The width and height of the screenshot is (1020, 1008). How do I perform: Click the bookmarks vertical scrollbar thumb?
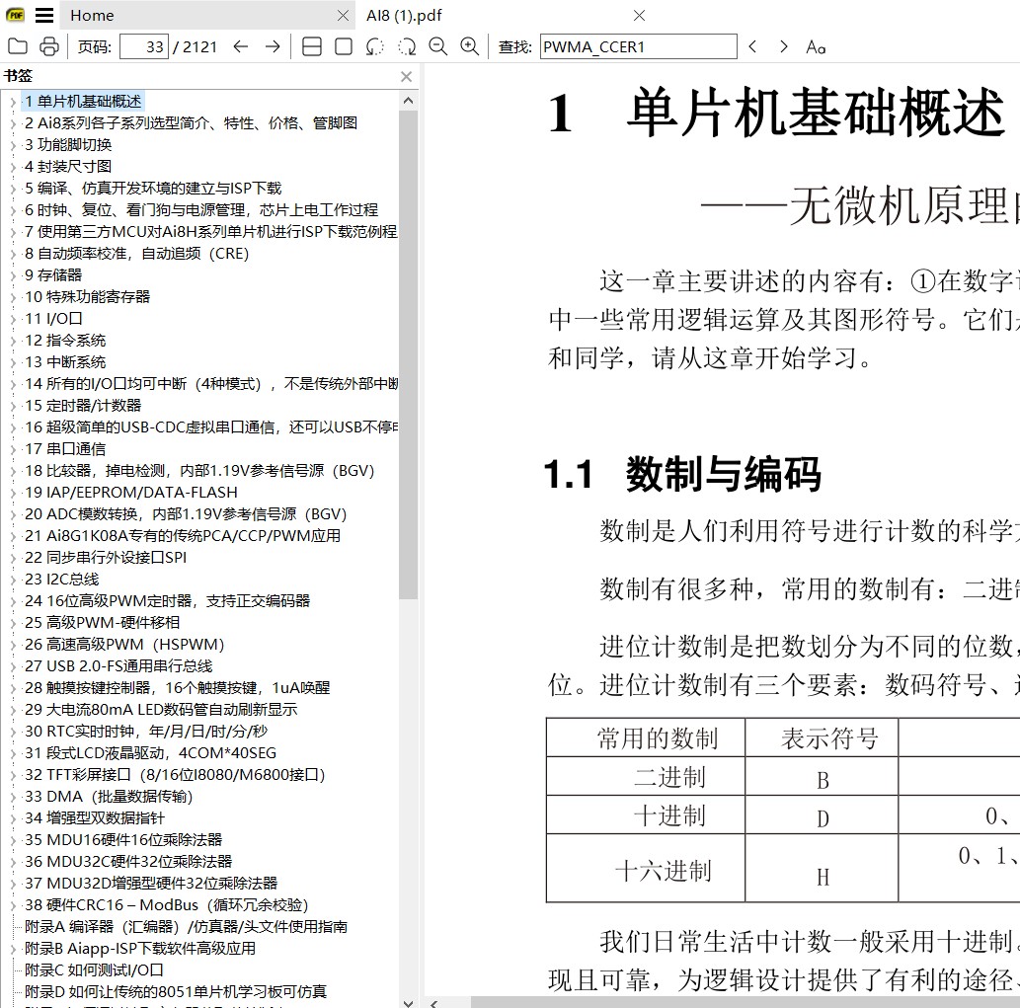(x=408, y=354)
